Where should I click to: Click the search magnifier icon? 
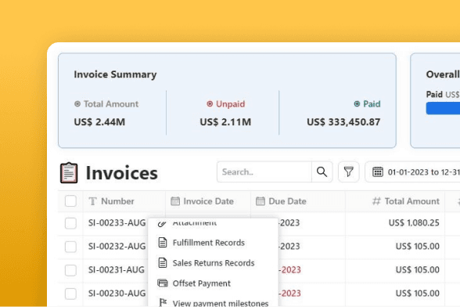322,172
